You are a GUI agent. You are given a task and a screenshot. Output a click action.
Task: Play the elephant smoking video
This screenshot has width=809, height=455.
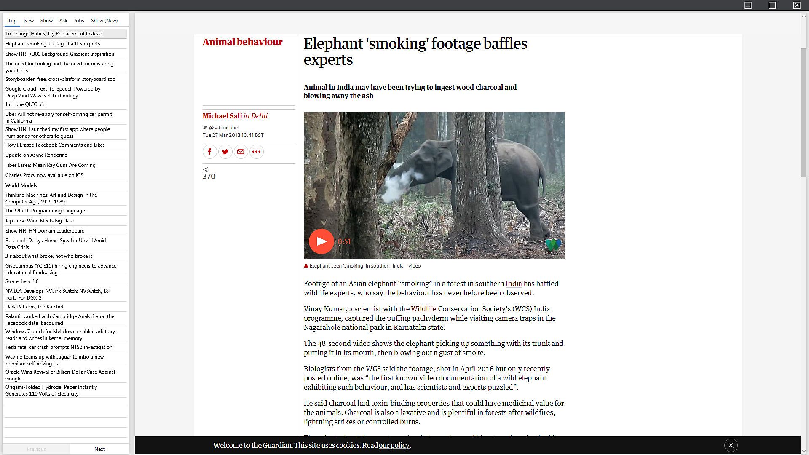click(321, 241)
